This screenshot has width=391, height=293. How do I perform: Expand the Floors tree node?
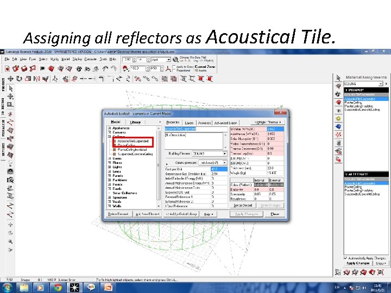pos(109,163)
